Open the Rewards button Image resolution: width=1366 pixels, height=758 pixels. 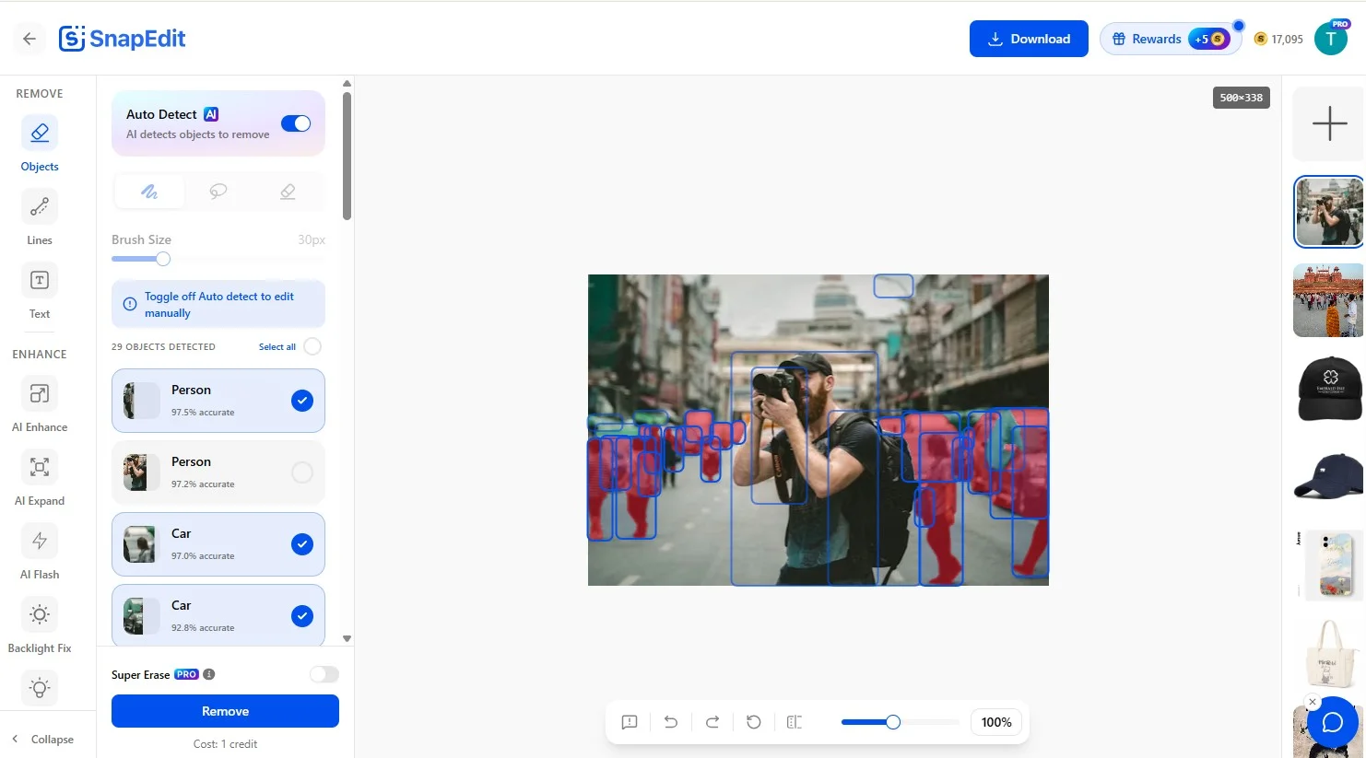(1171, 39)
